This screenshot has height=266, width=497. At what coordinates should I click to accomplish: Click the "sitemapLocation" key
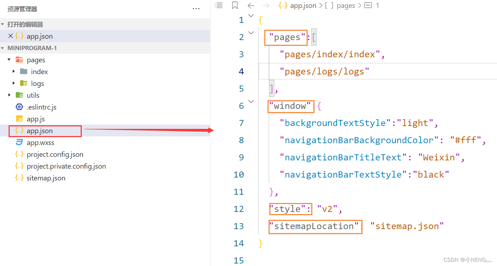[x=314, y=226]
